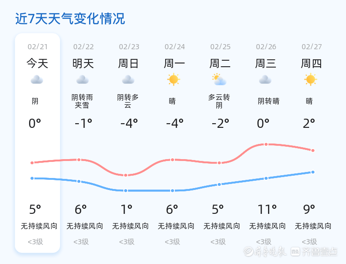Click the red high-temperature point for 周日
The width and height of the screenshot is (346, 264).
pyautogui.click(x=125, y=175)
